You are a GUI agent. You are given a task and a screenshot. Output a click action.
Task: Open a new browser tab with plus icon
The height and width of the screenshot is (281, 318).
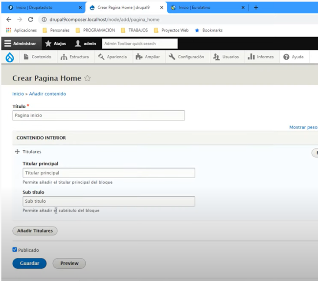pyautogui.click(x=256, y=7)
